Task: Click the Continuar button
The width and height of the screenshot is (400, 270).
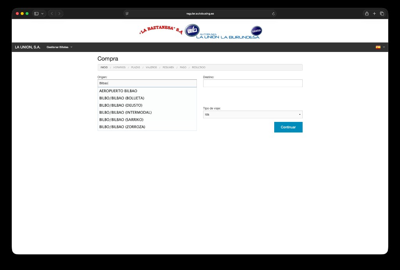Action: (x=288, y=127)
